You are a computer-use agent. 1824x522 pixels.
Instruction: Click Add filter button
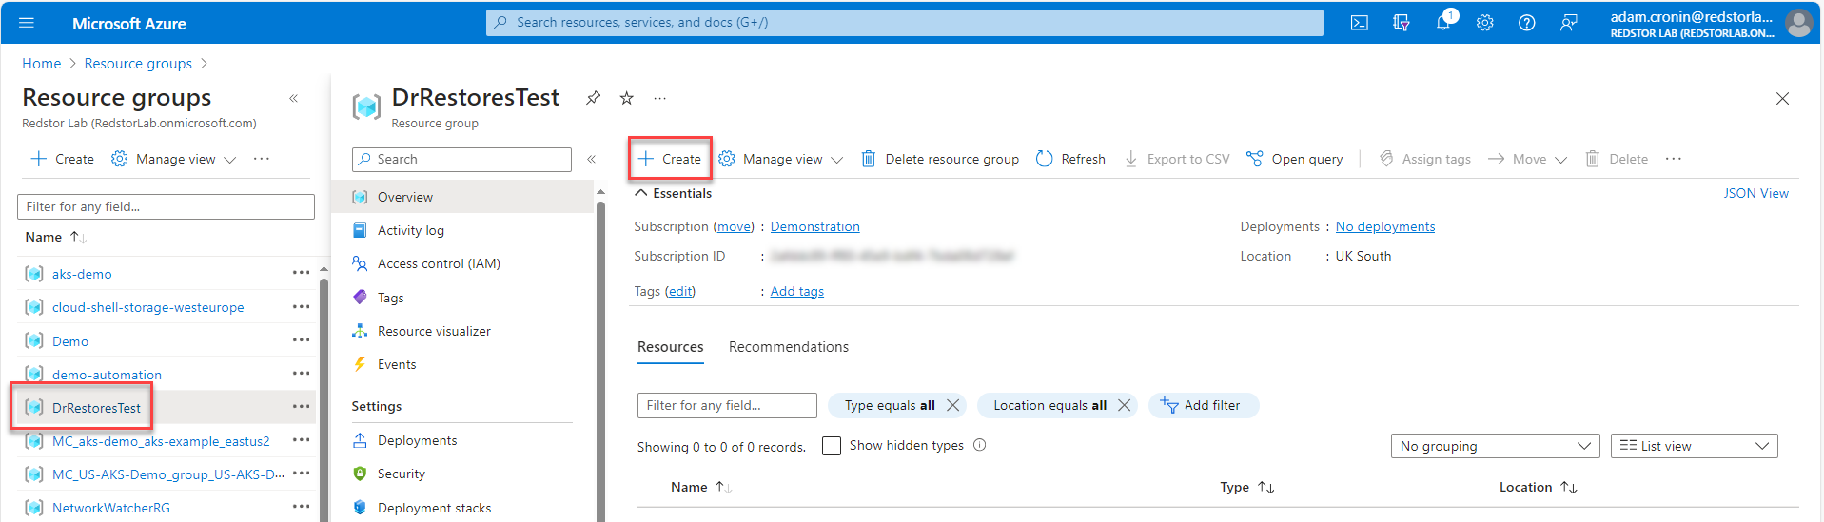pyautogui.click(x=1204, y=405)
